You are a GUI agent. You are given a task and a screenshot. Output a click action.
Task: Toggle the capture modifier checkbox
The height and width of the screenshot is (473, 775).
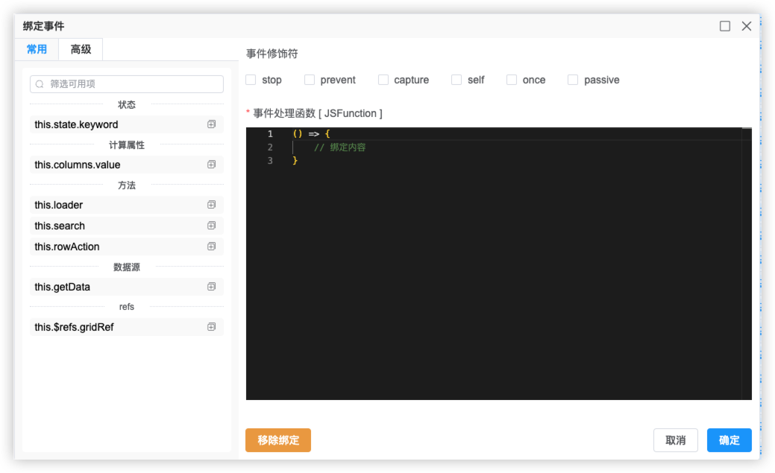point(383,80)
